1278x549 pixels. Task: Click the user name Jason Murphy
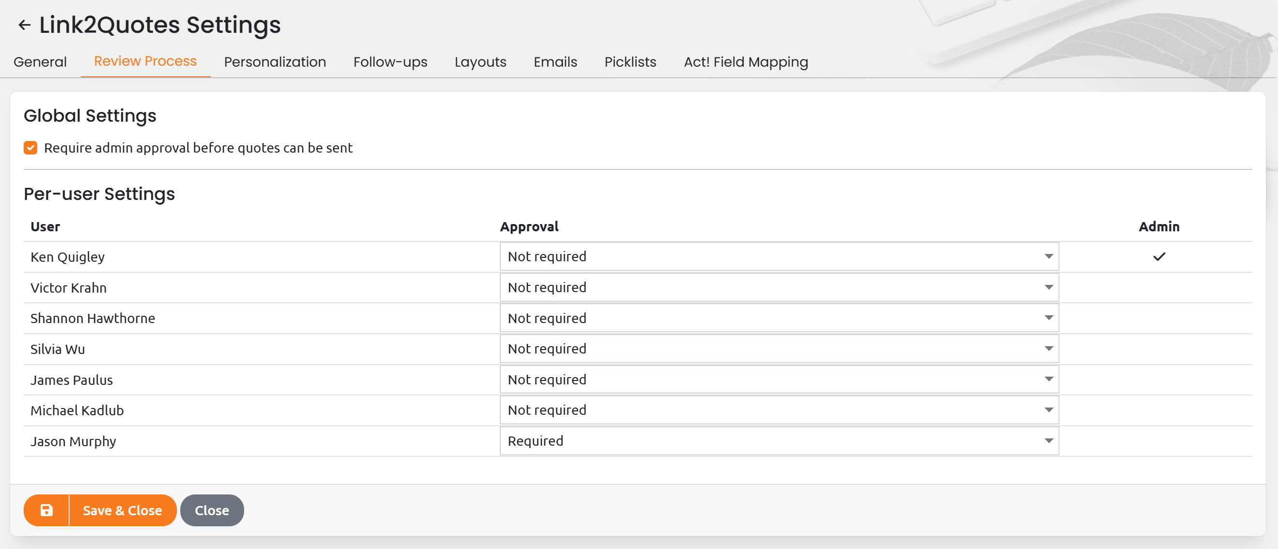click(73, 441)
